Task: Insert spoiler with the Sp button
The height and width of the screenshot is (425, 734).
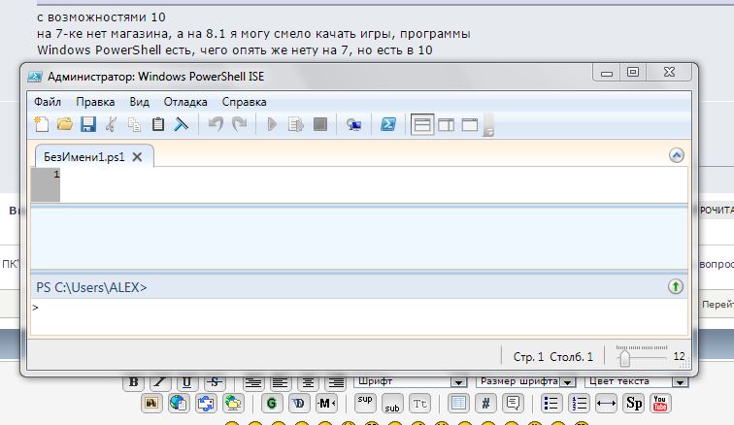Action: [633, 403]
